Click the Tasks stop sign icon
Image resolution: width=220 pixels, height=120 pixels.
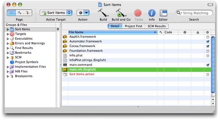[x=138, y=13]
